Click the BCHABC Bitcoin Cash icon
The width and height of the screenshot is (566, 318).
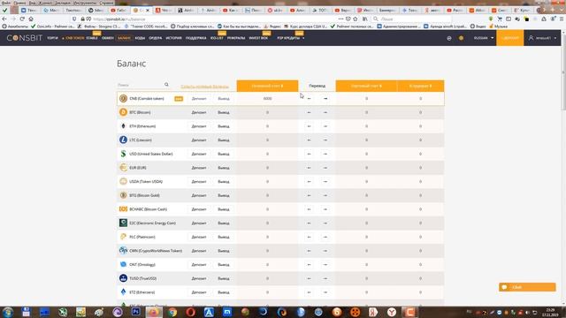point(124,209)
